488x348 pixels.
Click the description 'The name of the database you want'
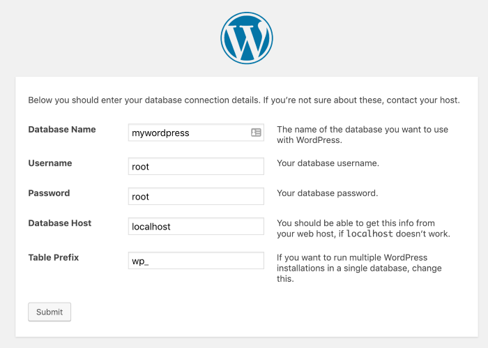pos(363,135)
